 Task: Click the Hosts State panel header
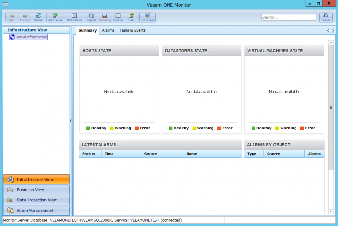[x=119, y=51]
